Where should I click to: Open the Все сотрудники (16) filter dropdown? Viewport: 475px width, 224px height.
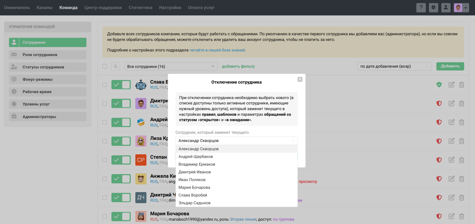[171, 66]
